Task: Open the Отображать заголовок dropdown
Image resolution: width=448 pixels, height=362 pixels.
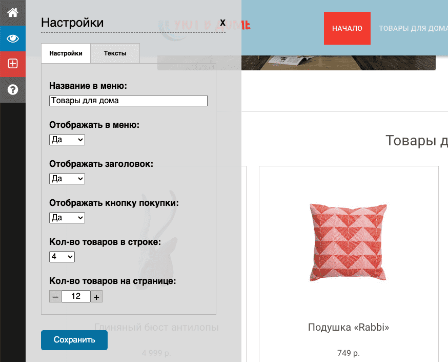Action: tap(67, 179)
